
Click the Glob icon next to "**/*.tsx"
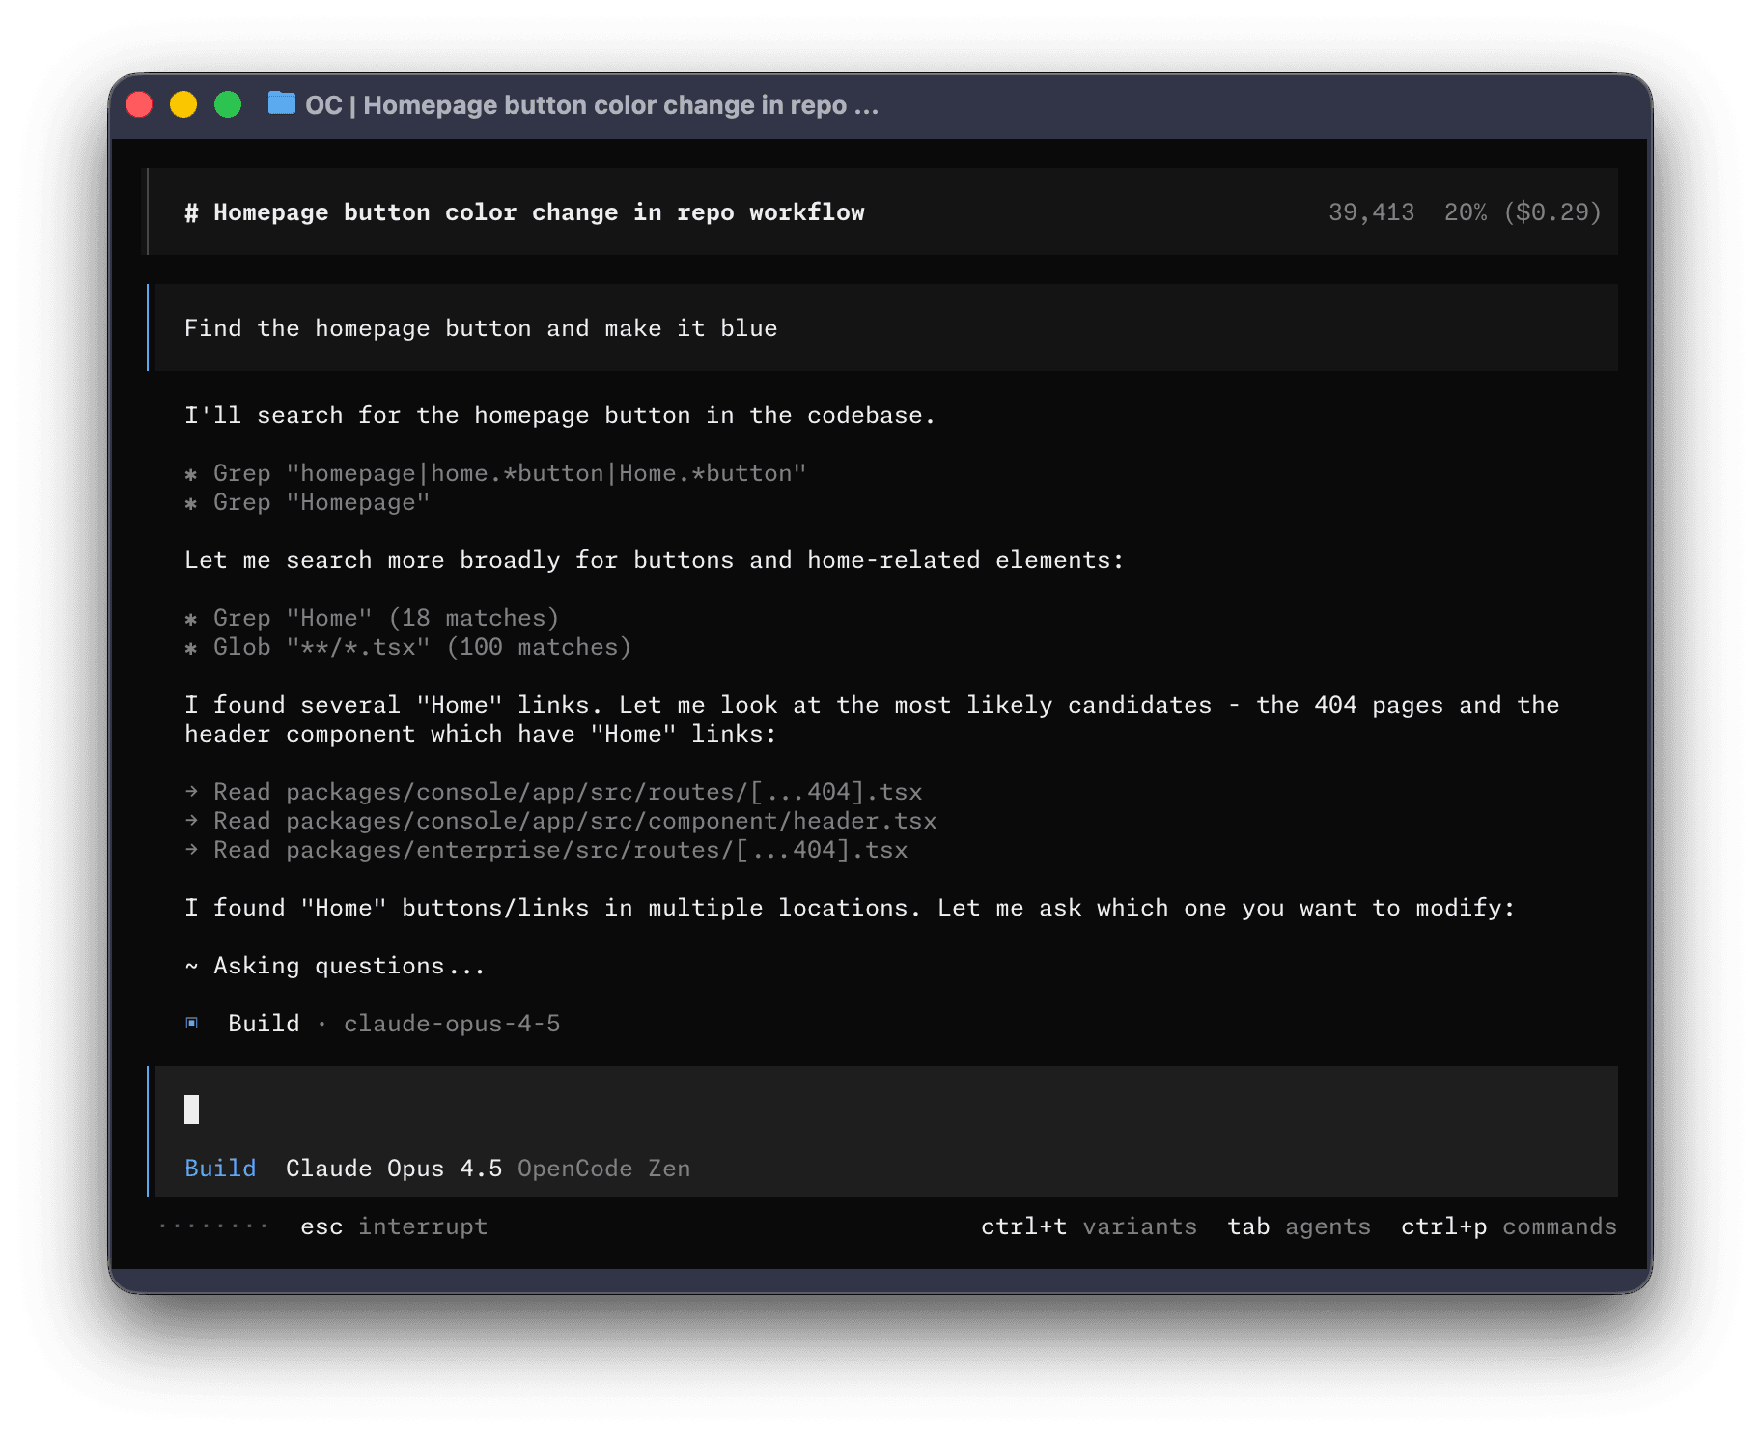192,647
